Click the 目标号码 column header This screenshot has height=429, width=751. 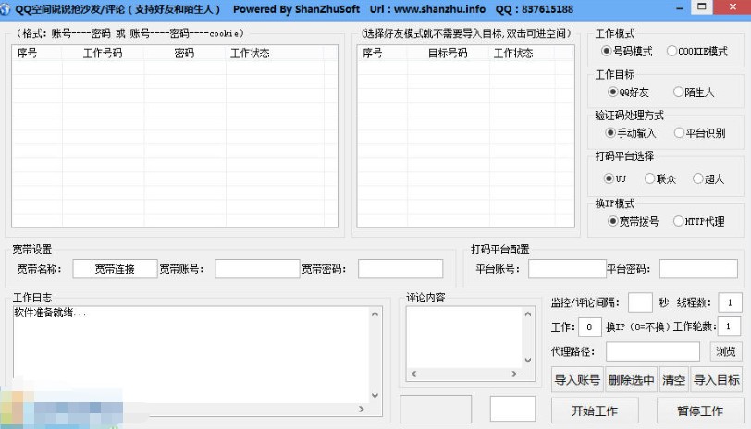click(448, 53)
